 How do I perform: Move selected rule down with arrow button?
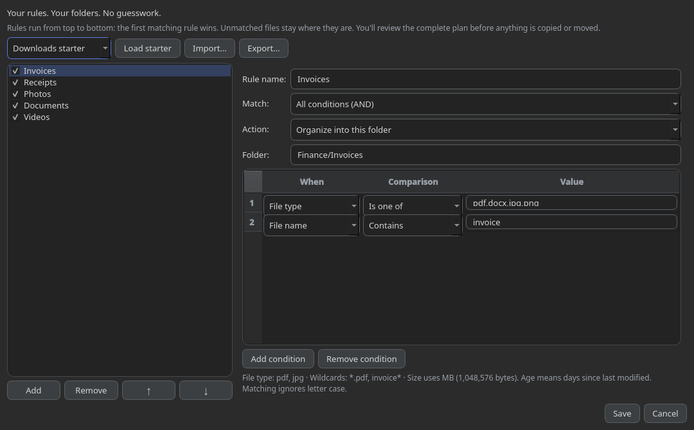pyautogui.click(x=206, y=390)
